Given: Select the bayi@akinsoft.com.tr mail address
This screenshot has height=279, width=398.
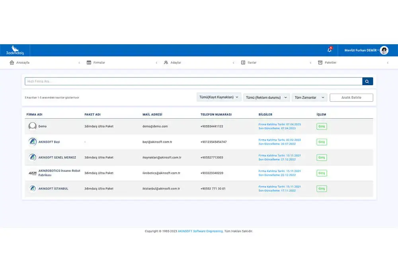Looking at the screenshot, I should click(157, 142).
